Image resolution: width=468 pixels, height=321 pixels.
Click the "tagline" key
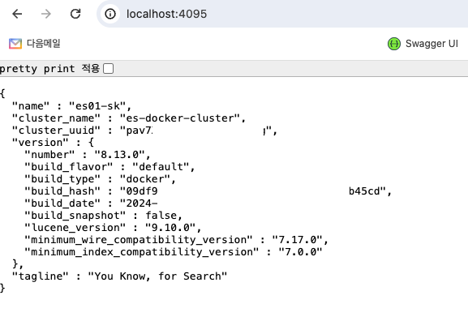[x=41, y=276]
